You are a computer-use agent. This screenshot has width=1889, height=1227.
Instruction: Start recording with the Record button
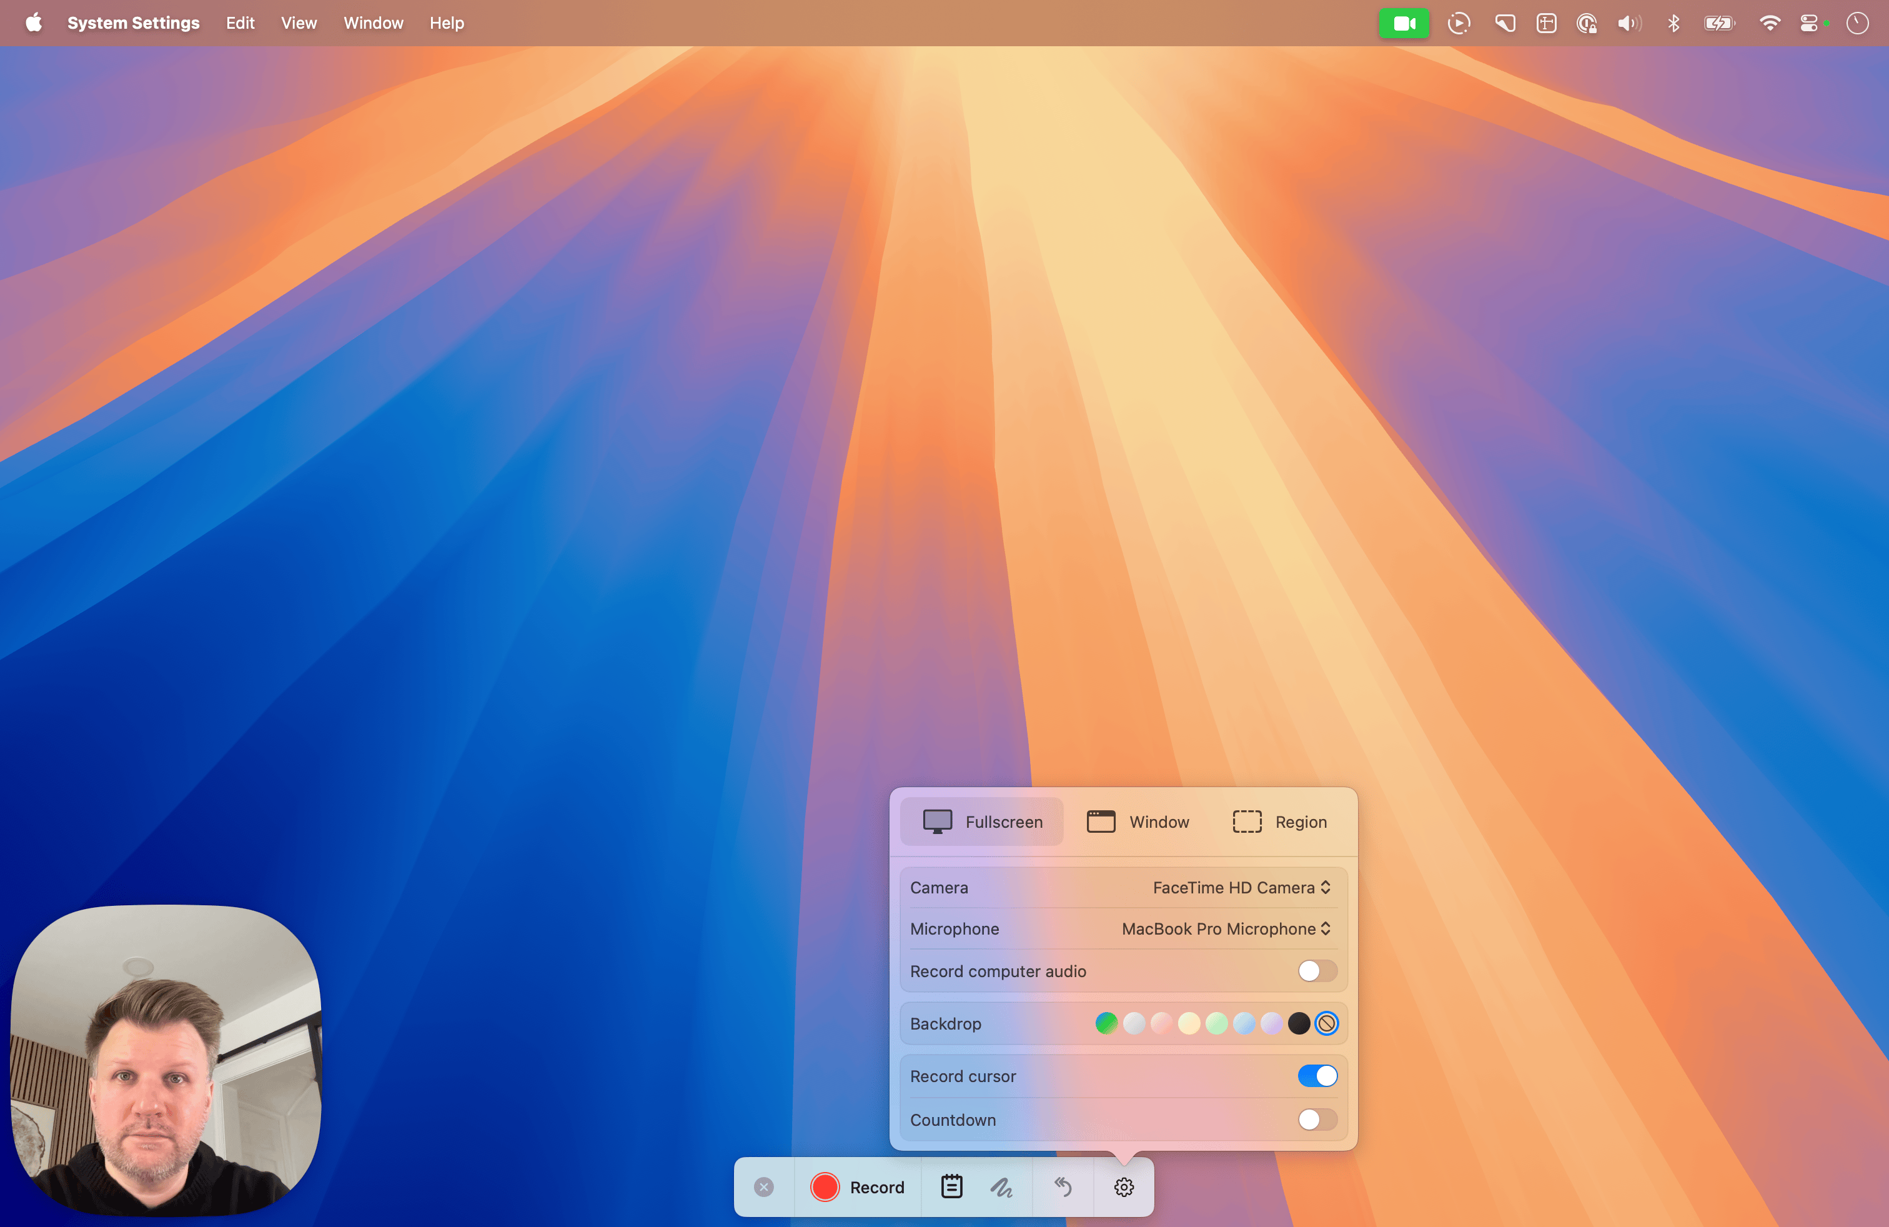point(858,1186)
